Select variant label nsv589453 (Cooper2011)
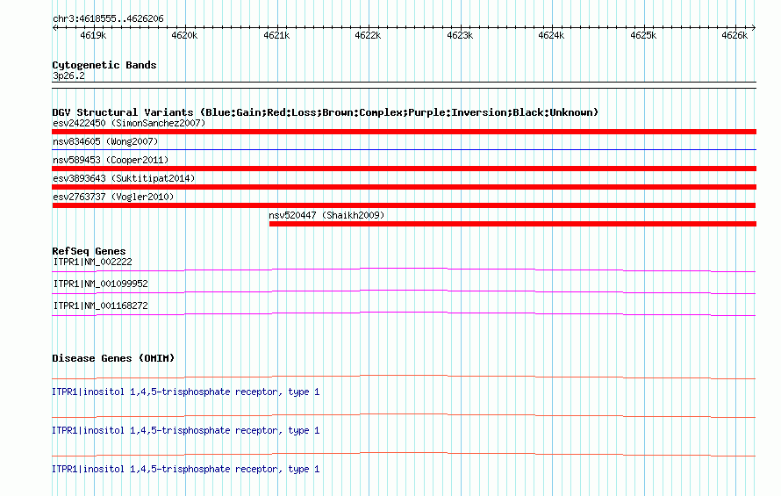 tap(111, 160)
